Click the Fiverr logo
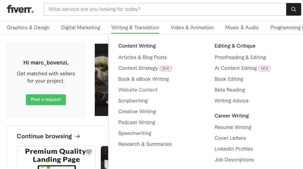This screenshot has height=169, width=303. click(x=20, y=9)
